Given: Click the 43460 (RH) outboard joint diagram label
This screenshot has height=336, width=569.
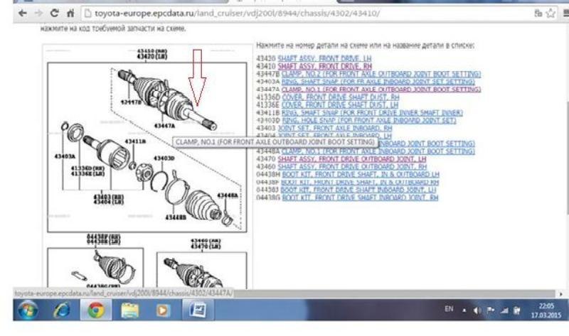Looking at the screenshot, I should (x=206, y=241).
